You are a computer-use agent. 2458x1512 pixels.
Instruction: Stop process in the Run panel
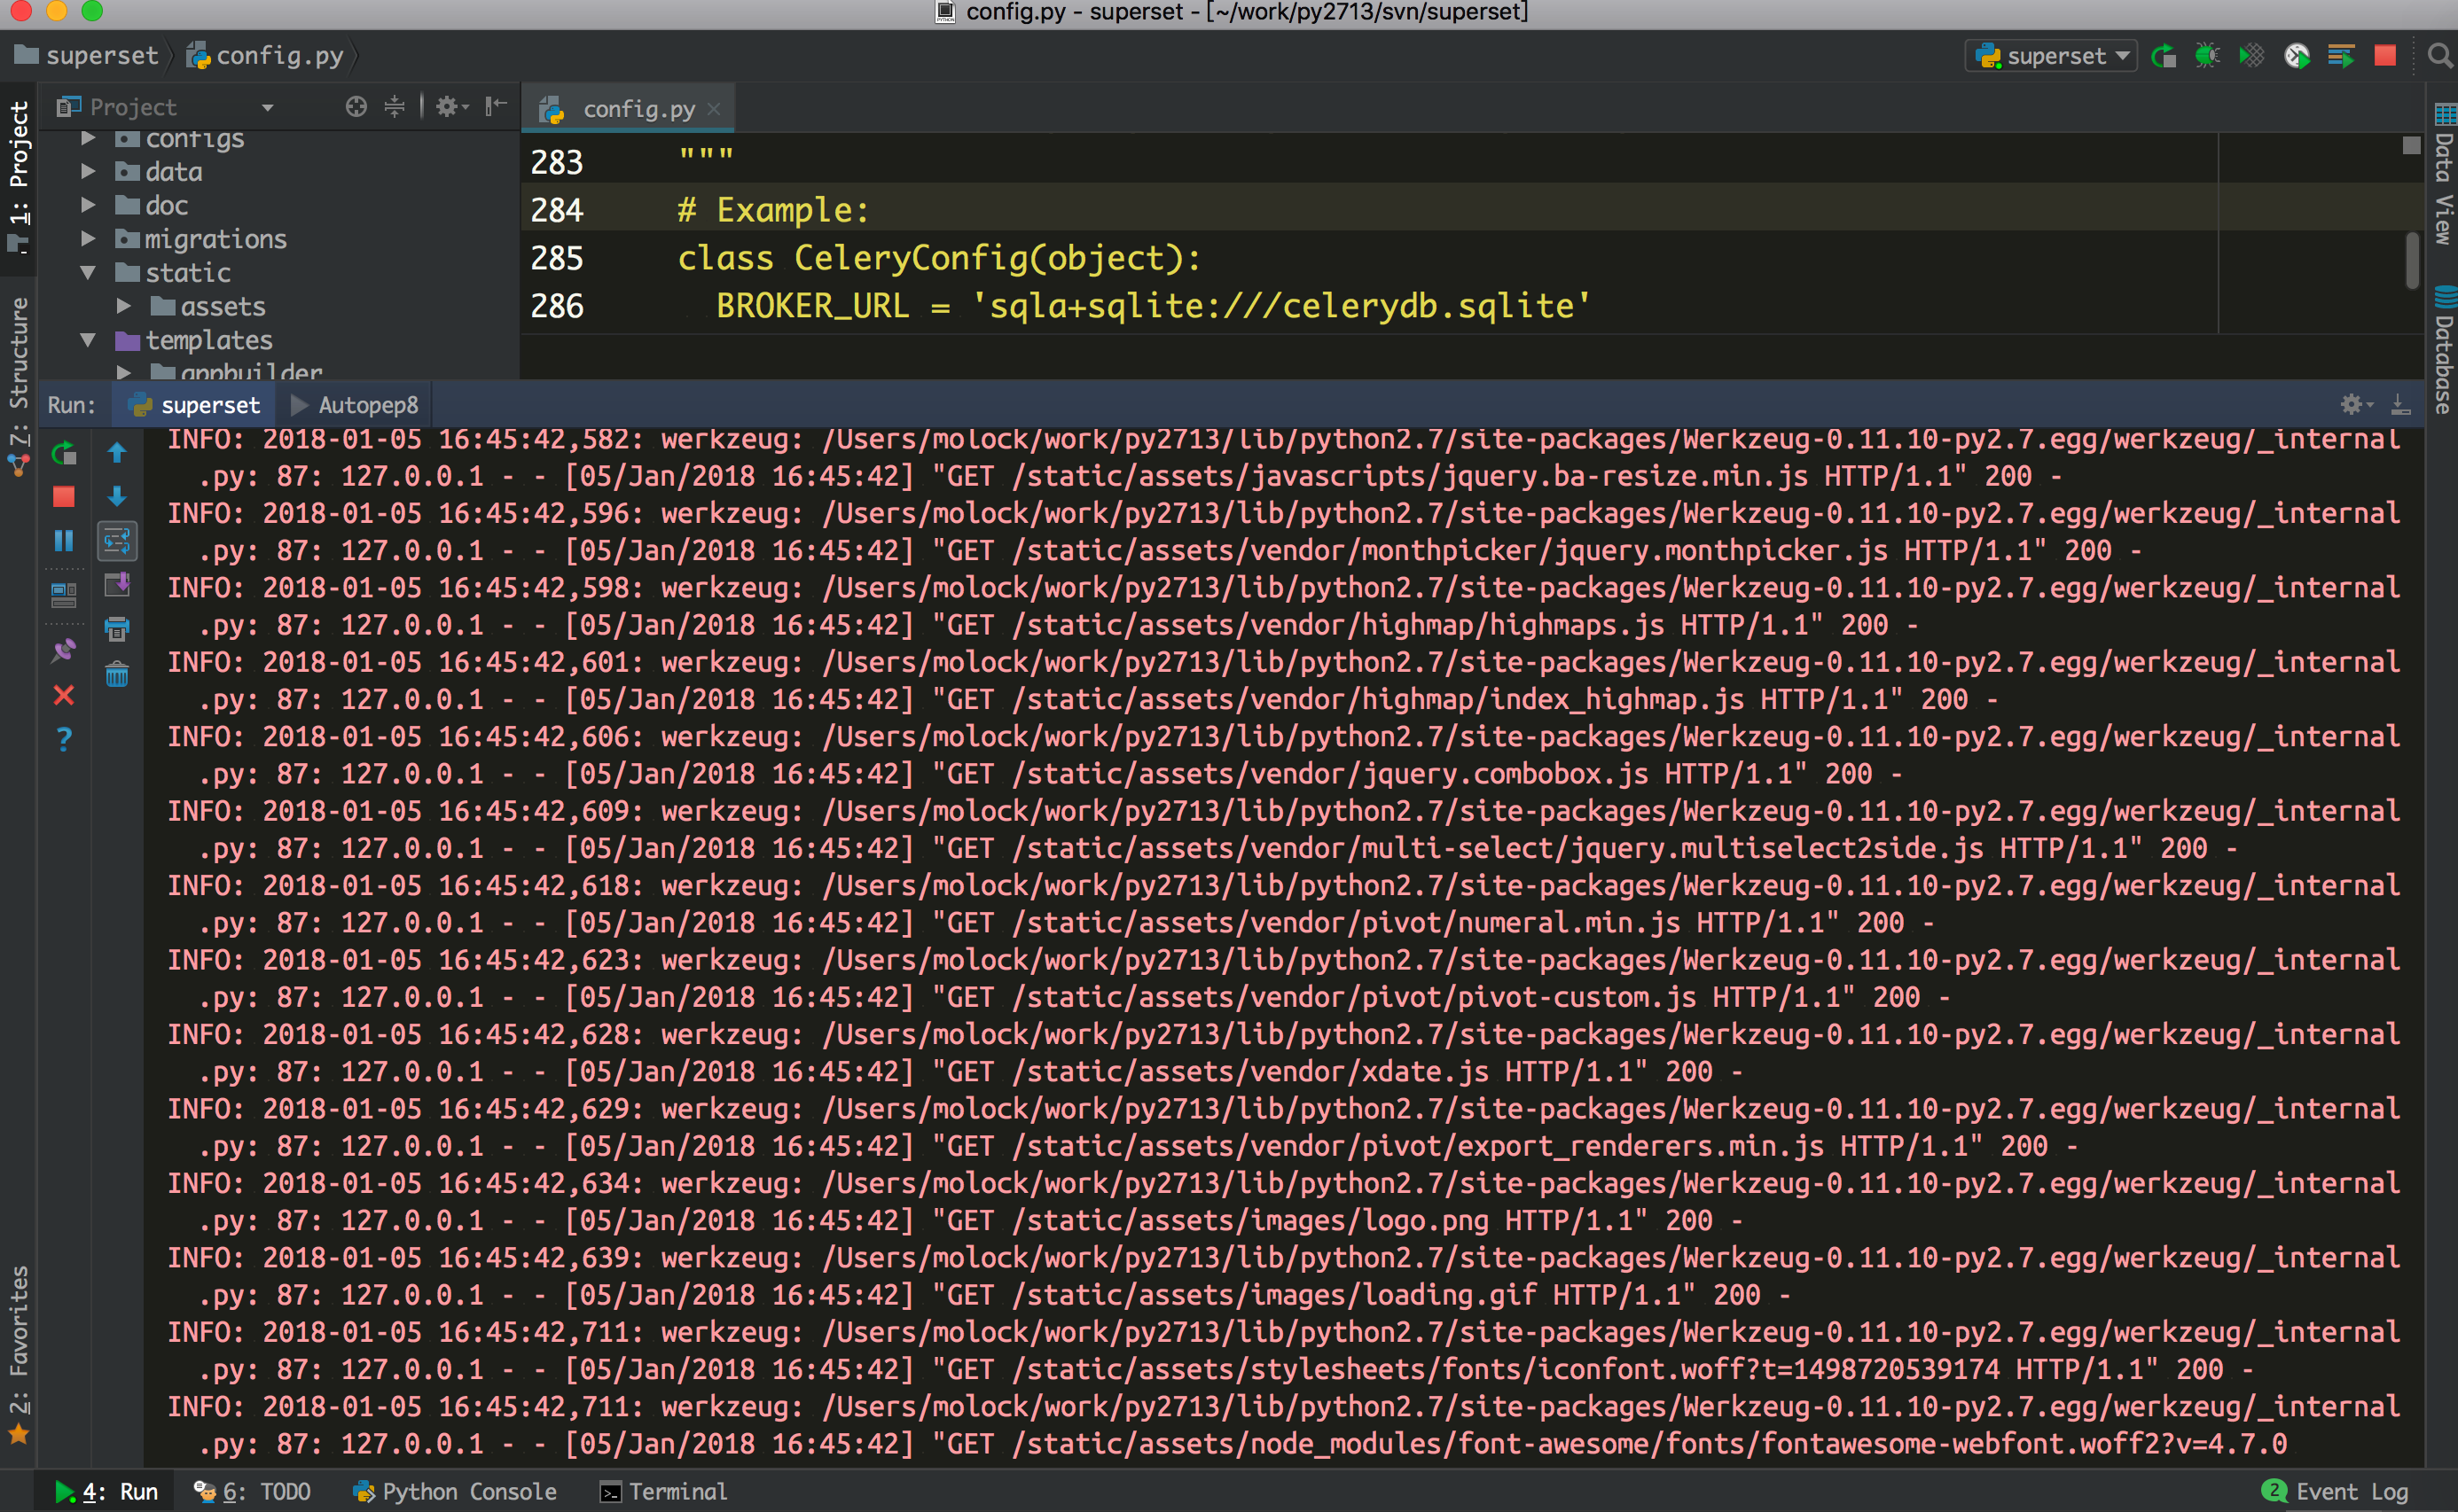click(x=63, y=497)
